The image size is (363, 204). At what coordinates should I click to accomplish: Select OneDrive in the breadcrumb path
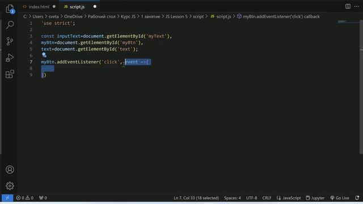(73, 16)
